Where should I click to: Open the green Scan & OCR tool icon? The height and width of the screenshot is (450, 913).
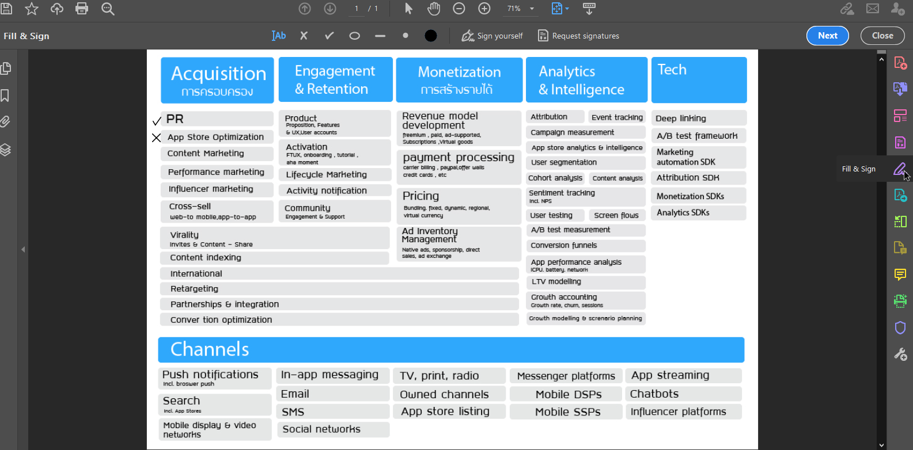point(900,300)
